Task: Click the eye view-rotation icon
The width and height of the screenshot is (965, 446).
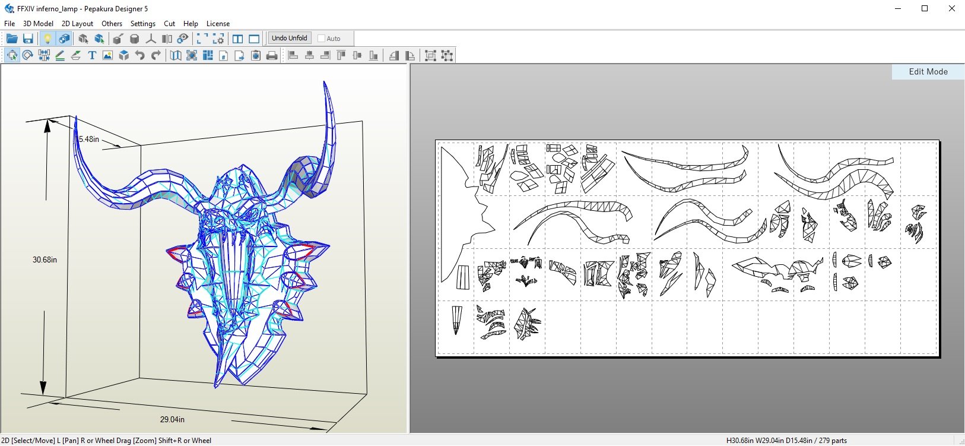Action: 183,39
